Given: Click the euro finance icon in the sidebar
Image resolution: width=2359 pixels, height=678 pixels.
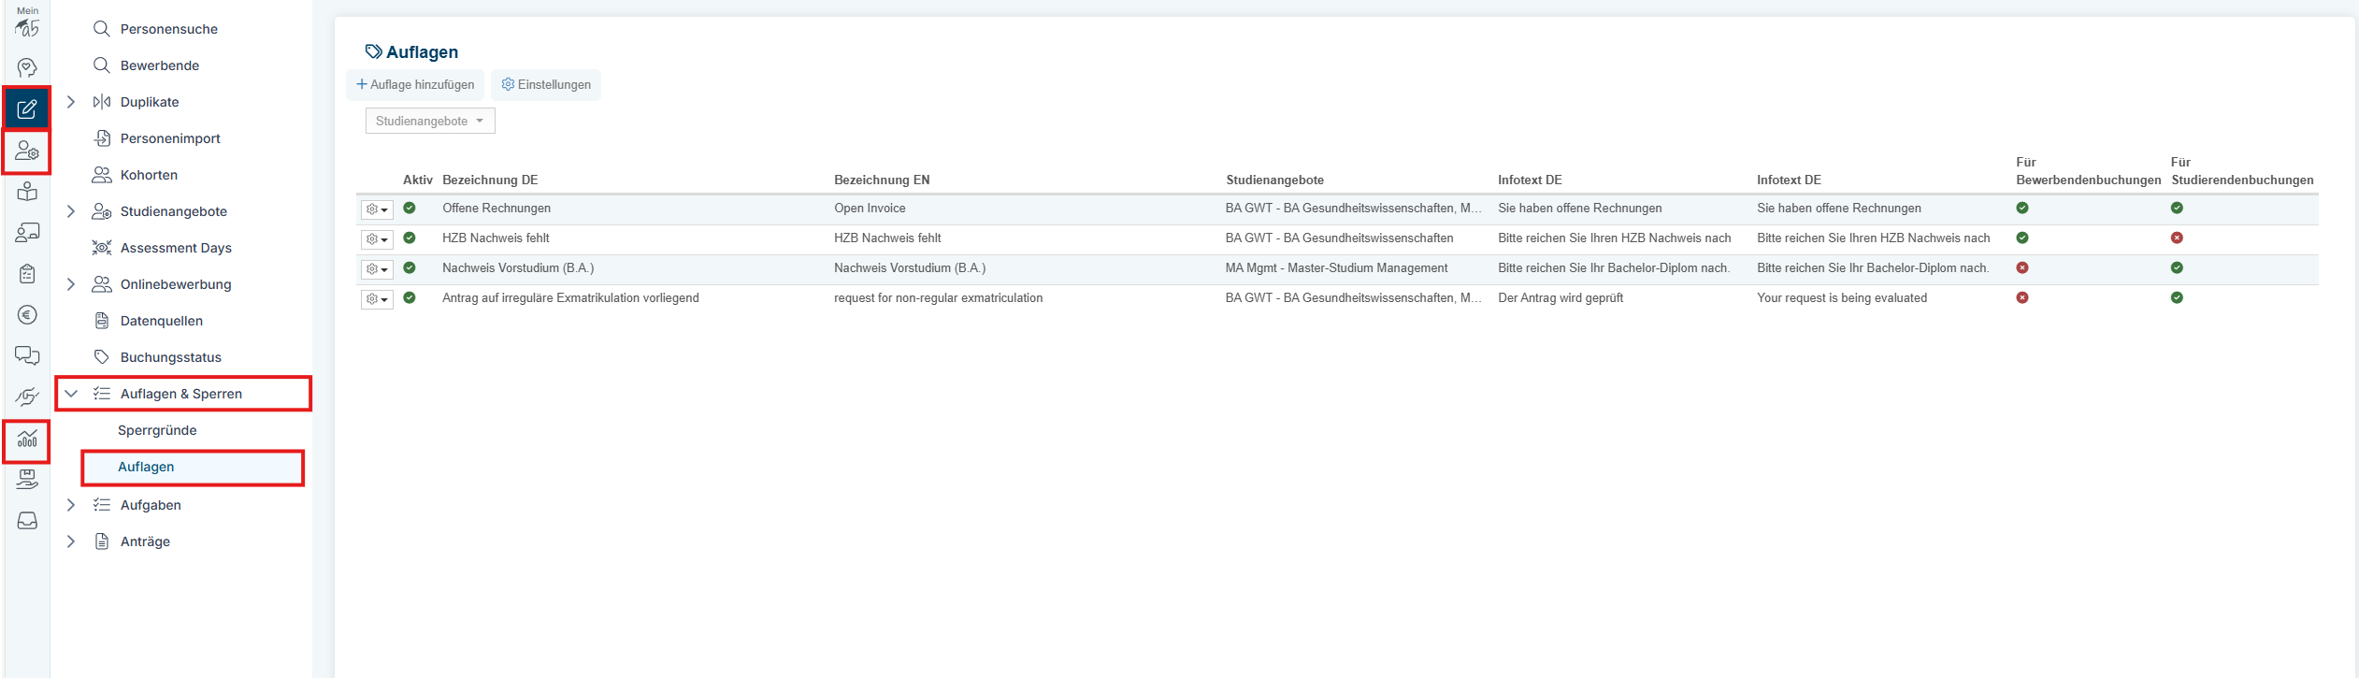Looking at the screenshot, I should 27,315.
